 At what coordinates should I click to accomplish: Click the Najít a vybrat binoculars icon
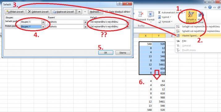click(201, 17)
